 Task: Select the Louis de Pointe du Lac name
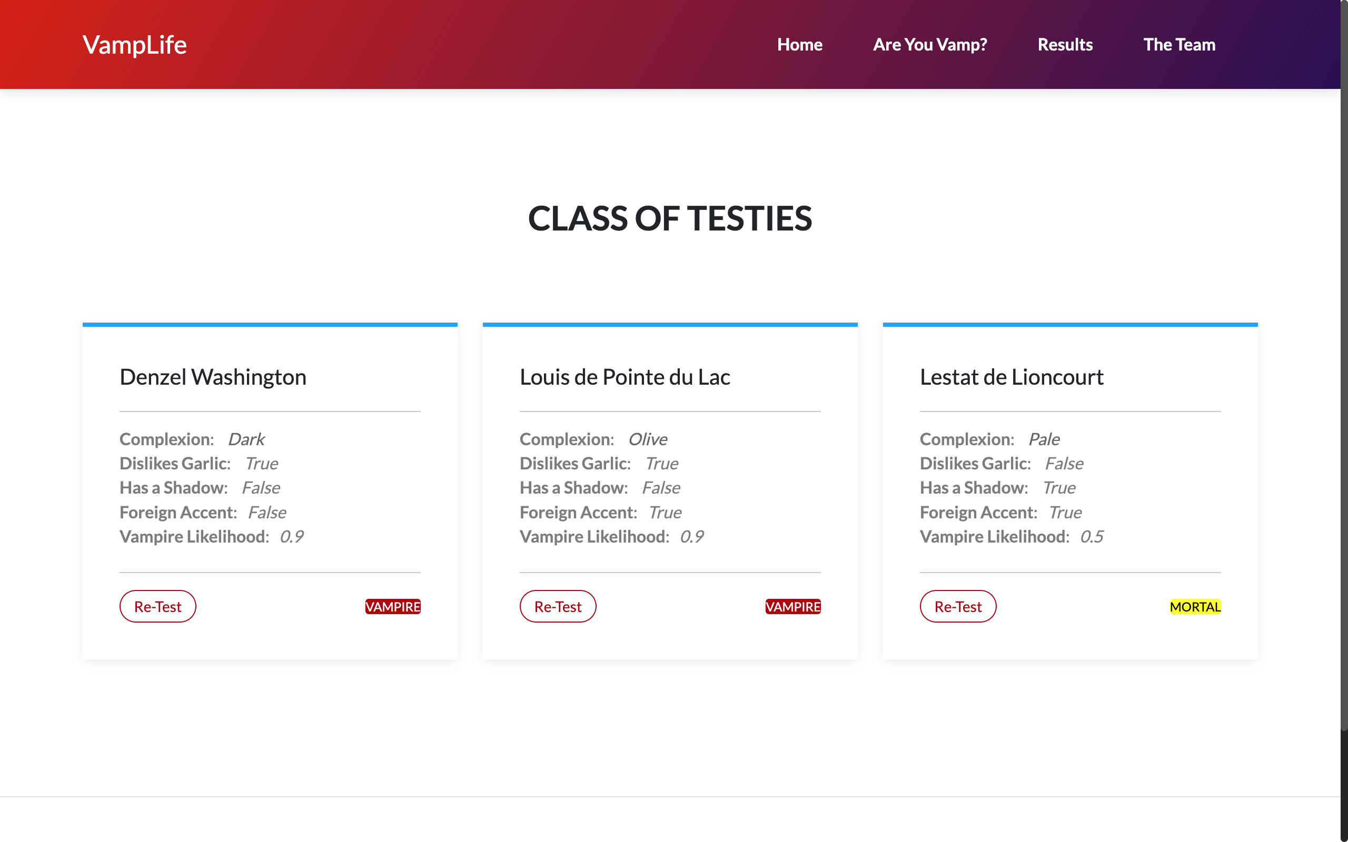coord(625,377)
